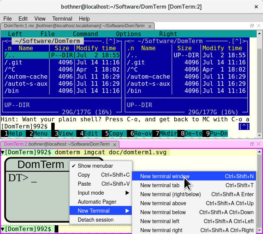Click mc 9Pu~Dn pulldown function key
263x234 pixels.
[215, 134]
